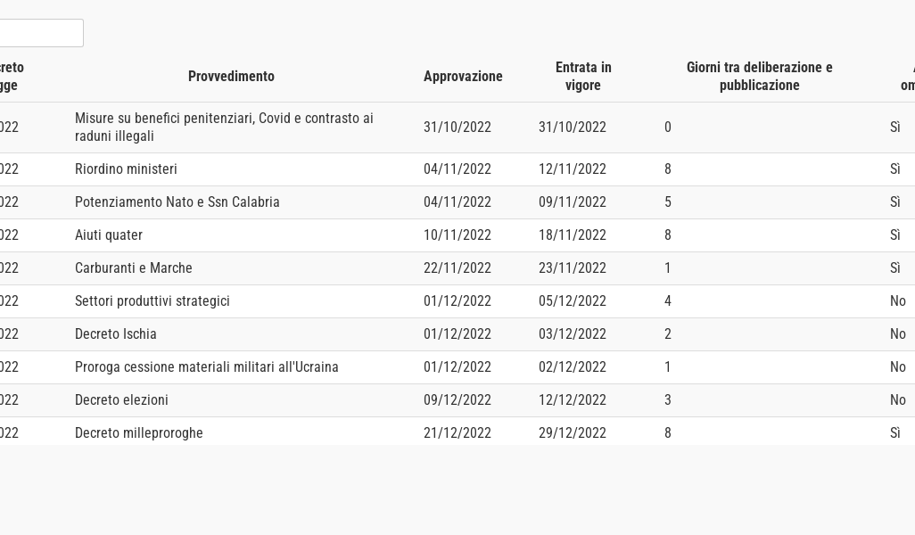
Task: Click the search input field above the table
Action: click(x=41, y=33)
